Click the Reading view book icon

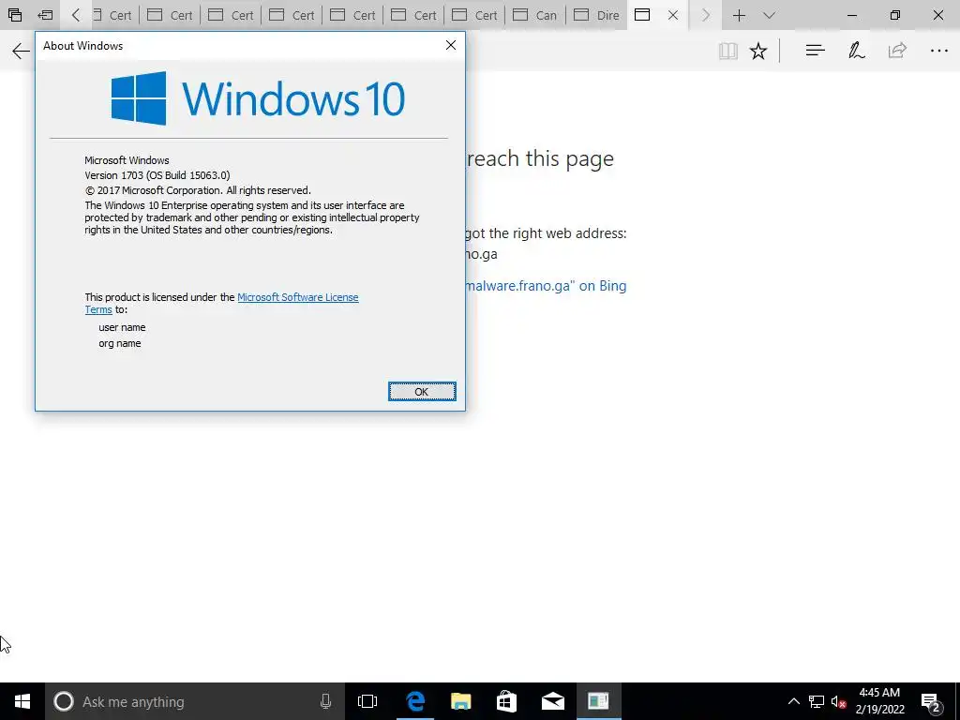pyautogui.click(x=727, y=51)
